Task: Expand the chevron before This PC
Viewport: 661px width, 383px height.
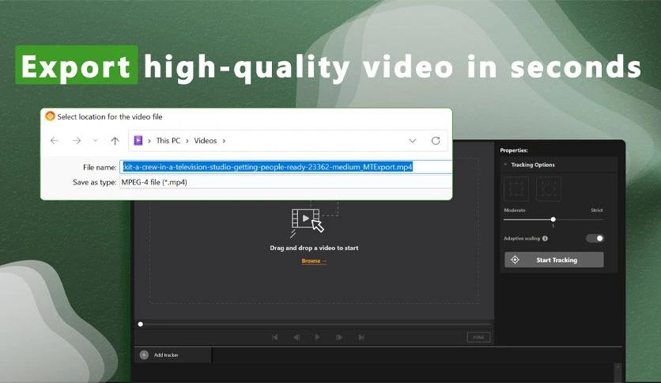Action: 149,141
